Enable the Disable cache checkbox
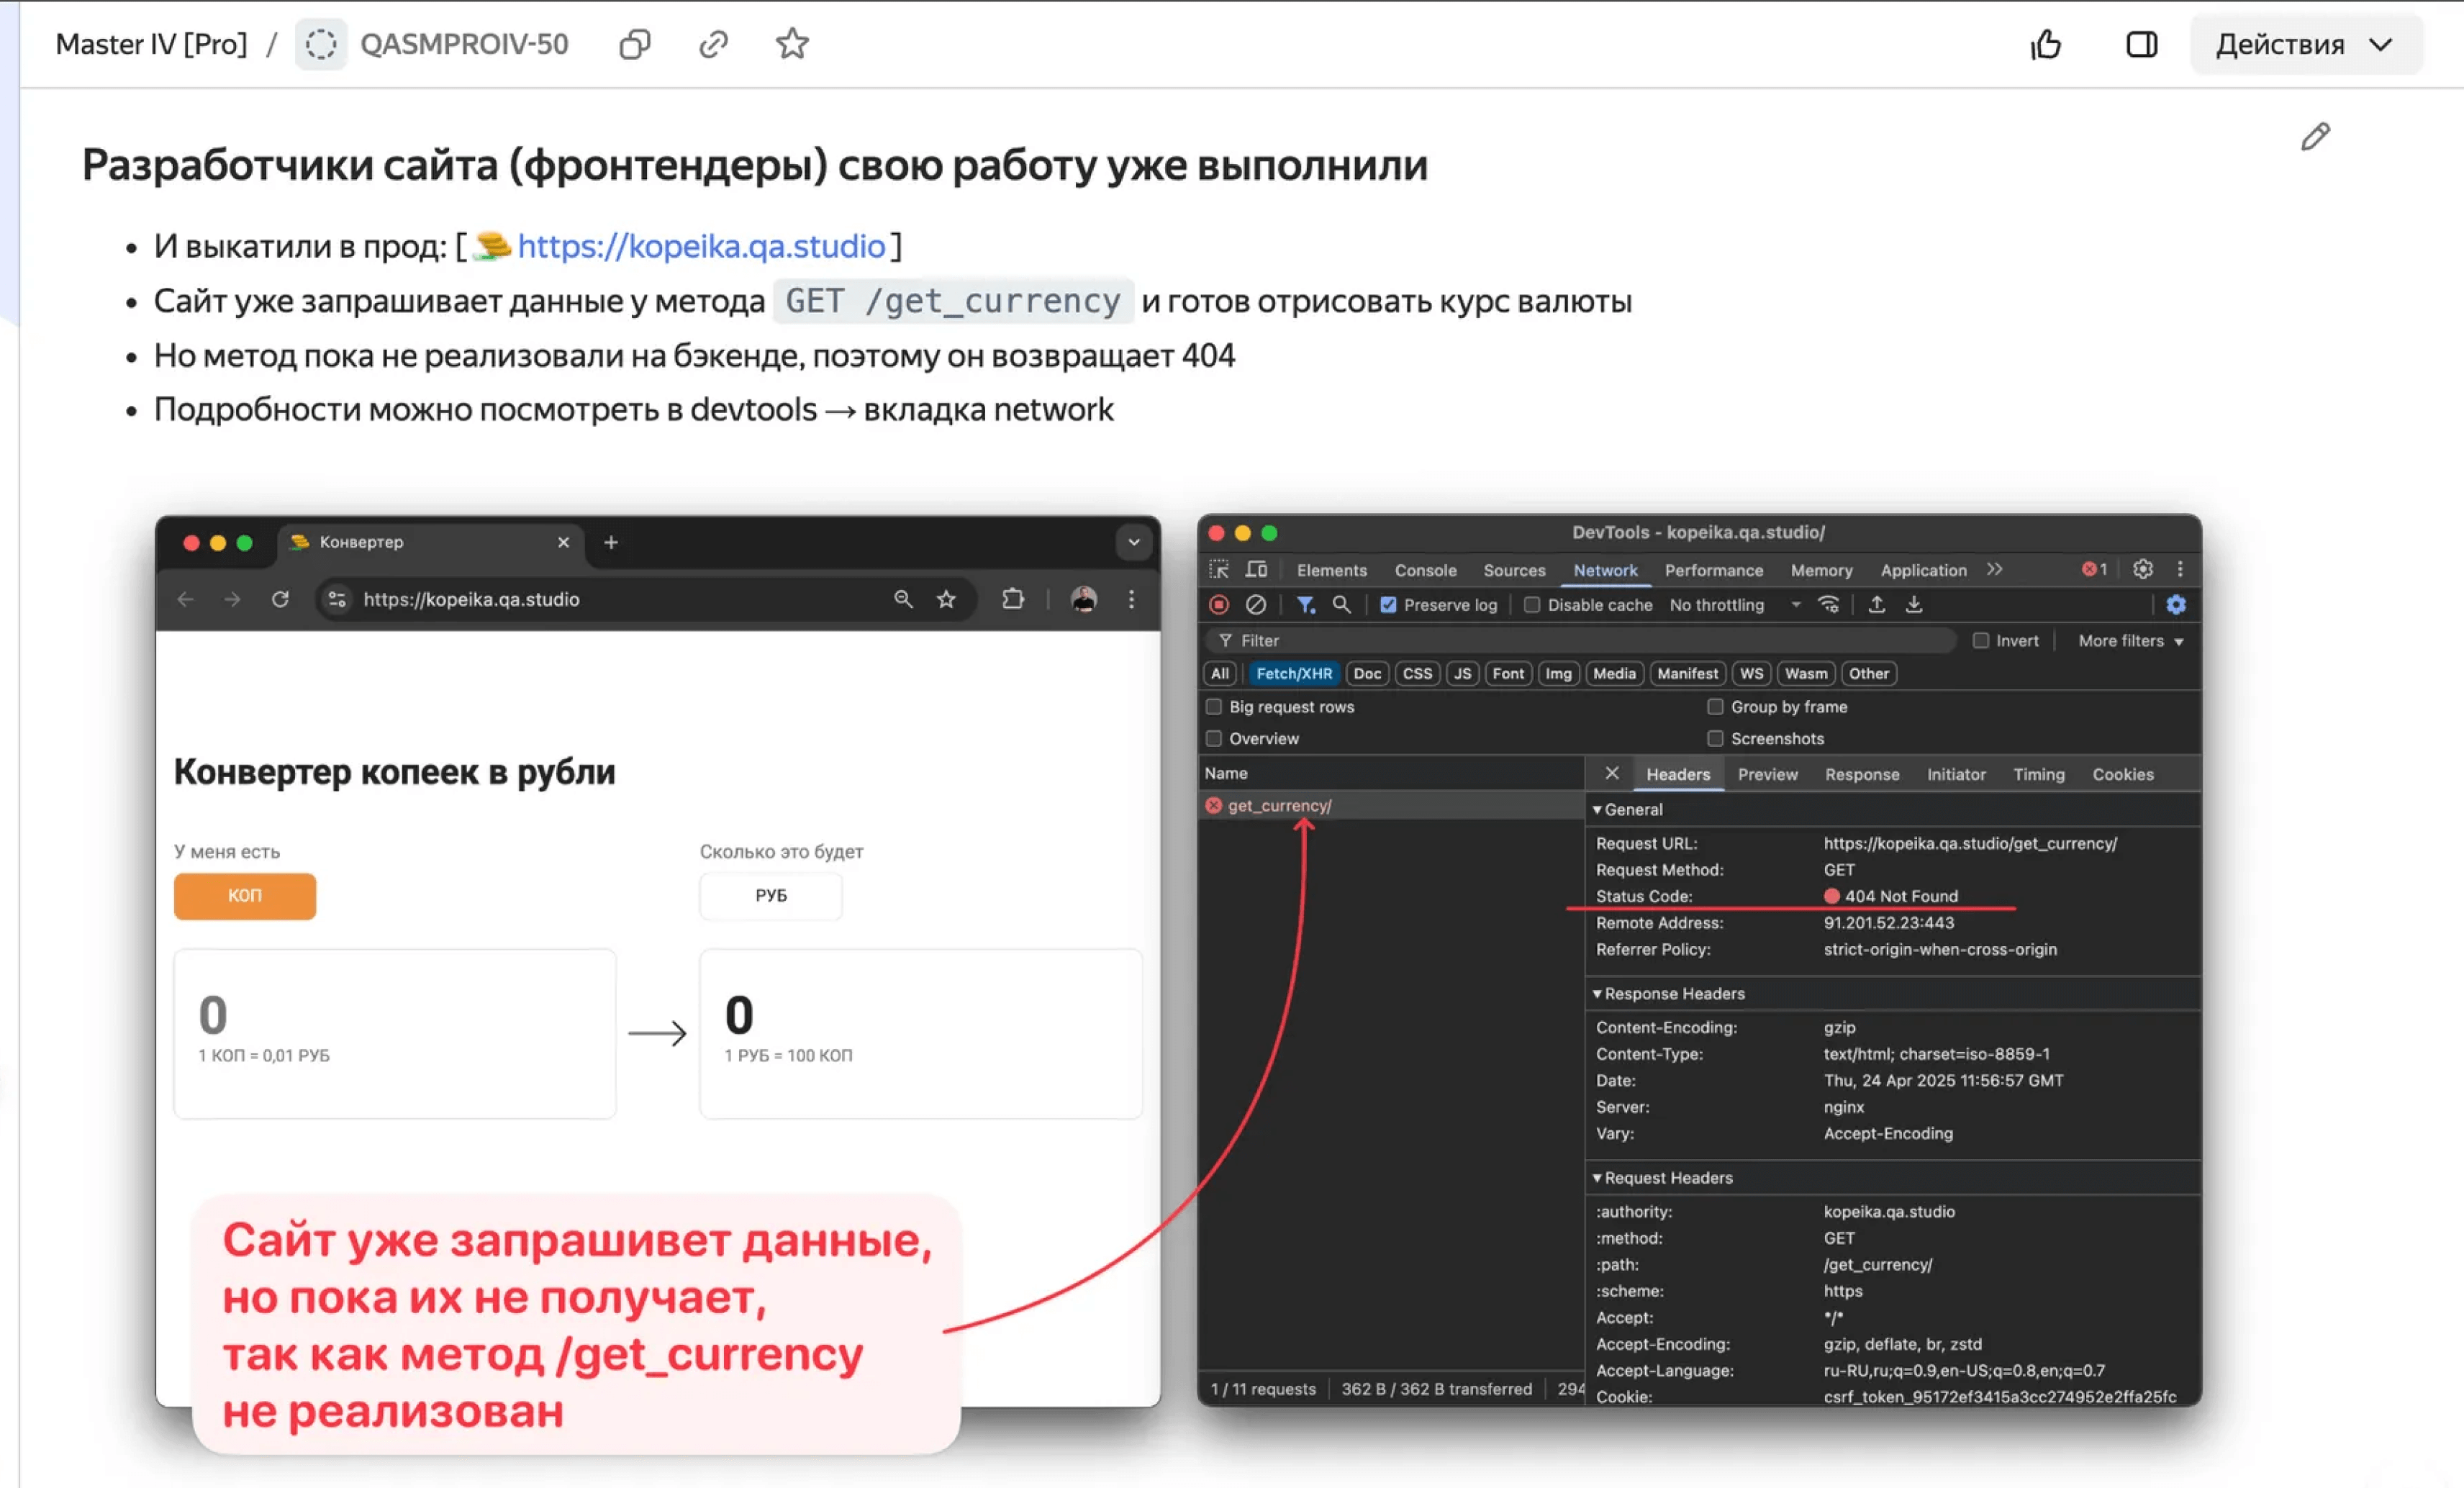This screenshot has height=1488, width=2464. tap(1532, 605)
